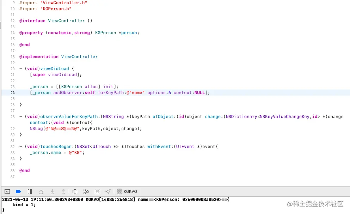Screen dimensions: 350x214
Task: Click @interface ViewController text
Action: 52,21
